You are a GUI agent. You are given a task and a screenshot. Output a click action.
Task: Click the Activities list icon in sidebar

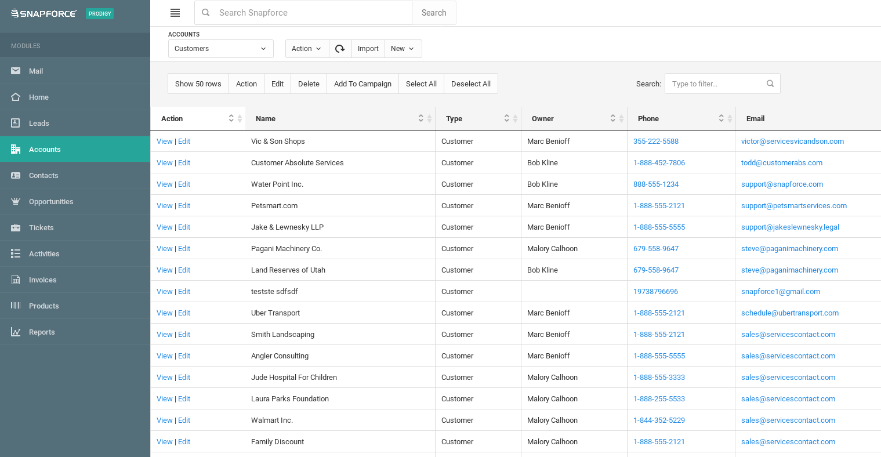point(16,253)
